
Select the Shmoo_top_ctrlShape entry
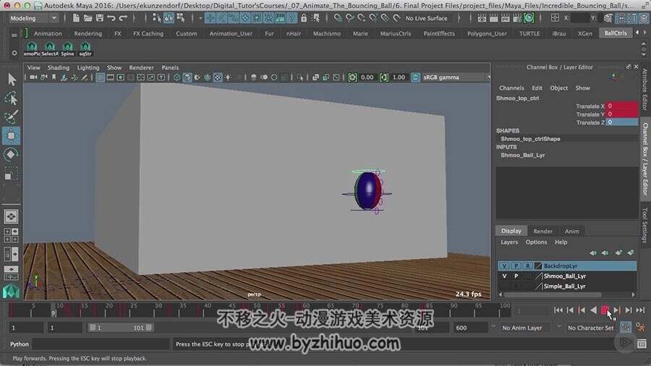point(530,139)
